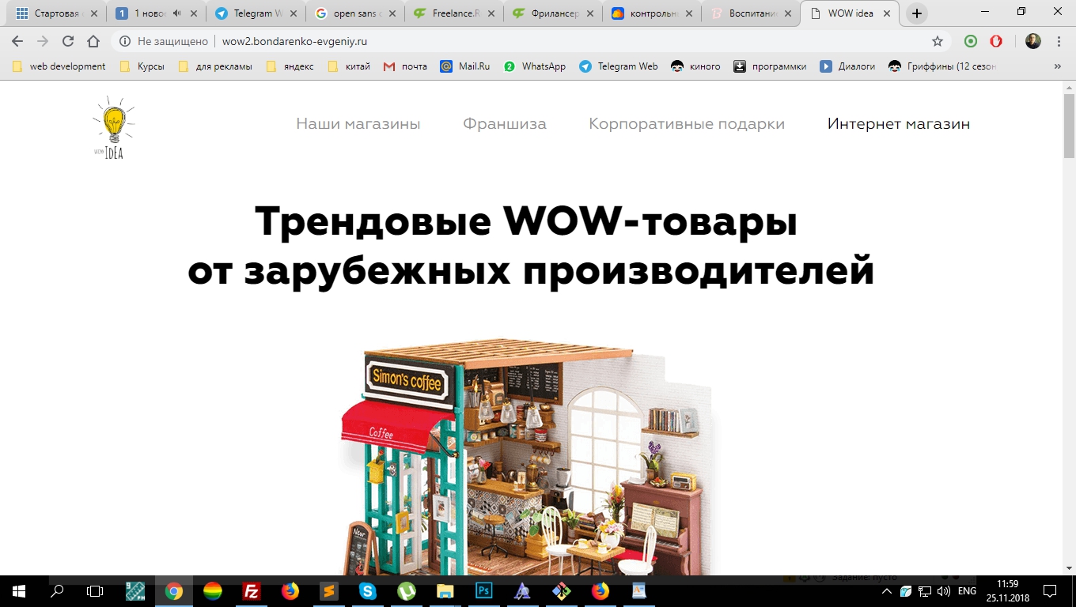The width and height of the screenshot is (1076, 607).
Task: Open the программки bookmark
Action: 770,66
